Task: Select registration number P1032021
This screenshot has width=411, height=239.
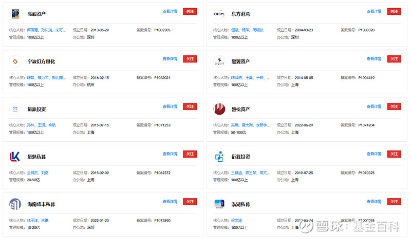Action: point(162,78)
